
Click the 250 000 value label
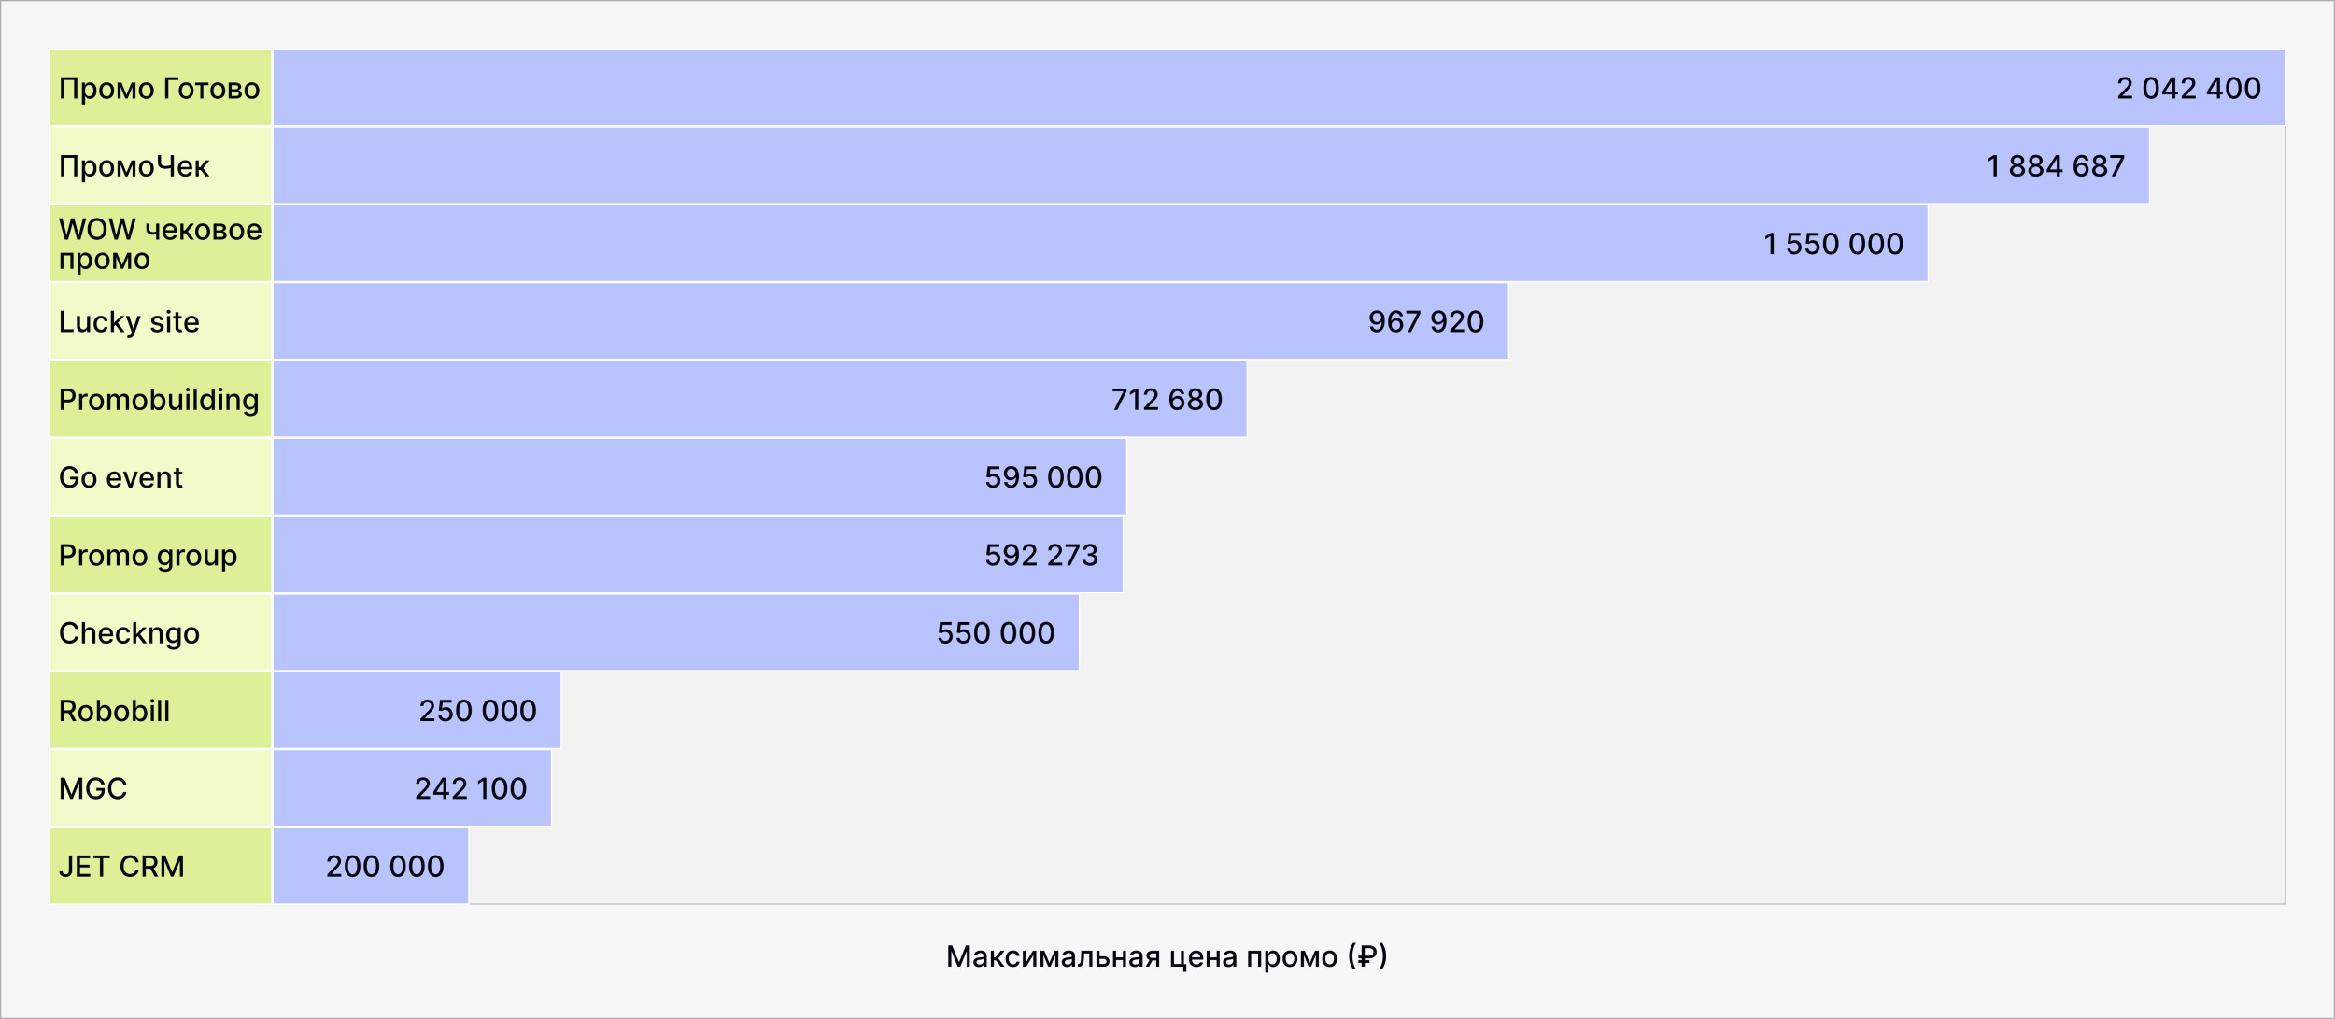pyautogui.click(x=477, y=711)
